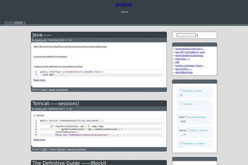Open the Tomcat tag link
Image resolution: width=248 pixels, height=165 pixels.
(61, 149)
